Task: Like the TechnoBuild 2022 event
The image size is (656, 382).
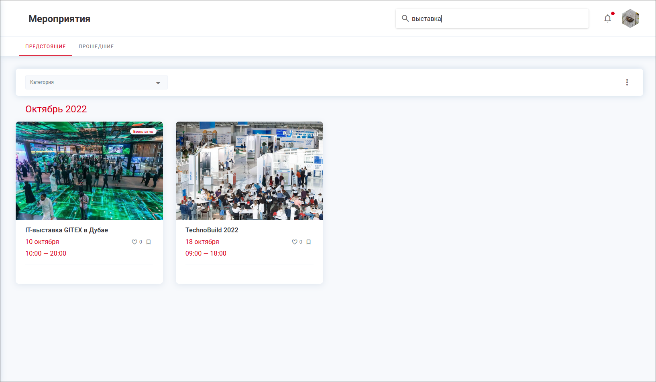Action: coord(295,242)
